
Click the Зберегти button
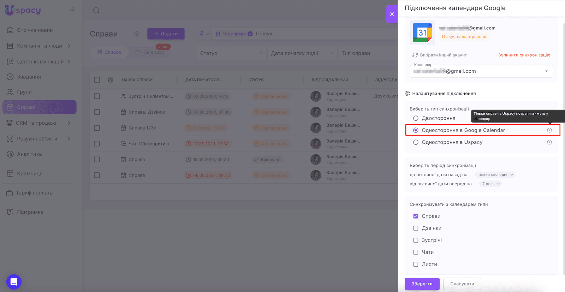[x=422, y=284]
